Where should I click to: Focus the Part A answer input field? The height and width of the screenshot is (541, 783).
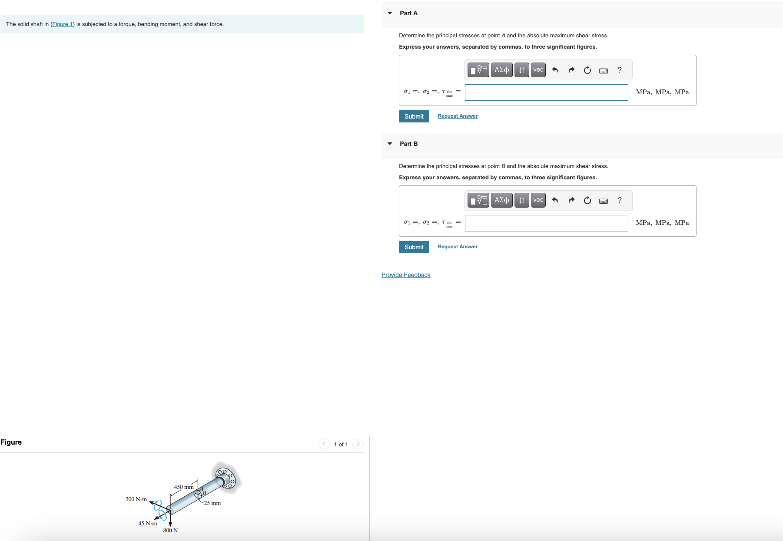546,92
